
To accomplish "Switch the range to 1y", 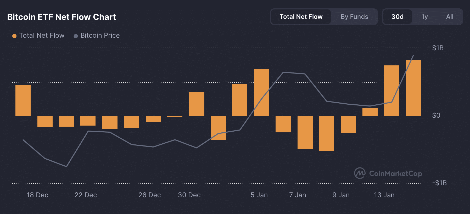I will click(x=424, y=17).
